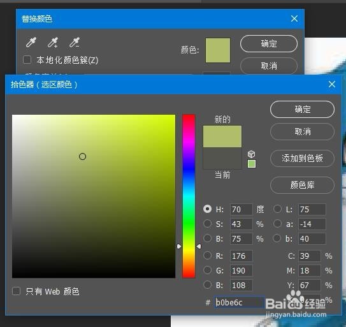The image size is (346, 327).
Task: Click the circular color picker marker
Action: [82, 157]
